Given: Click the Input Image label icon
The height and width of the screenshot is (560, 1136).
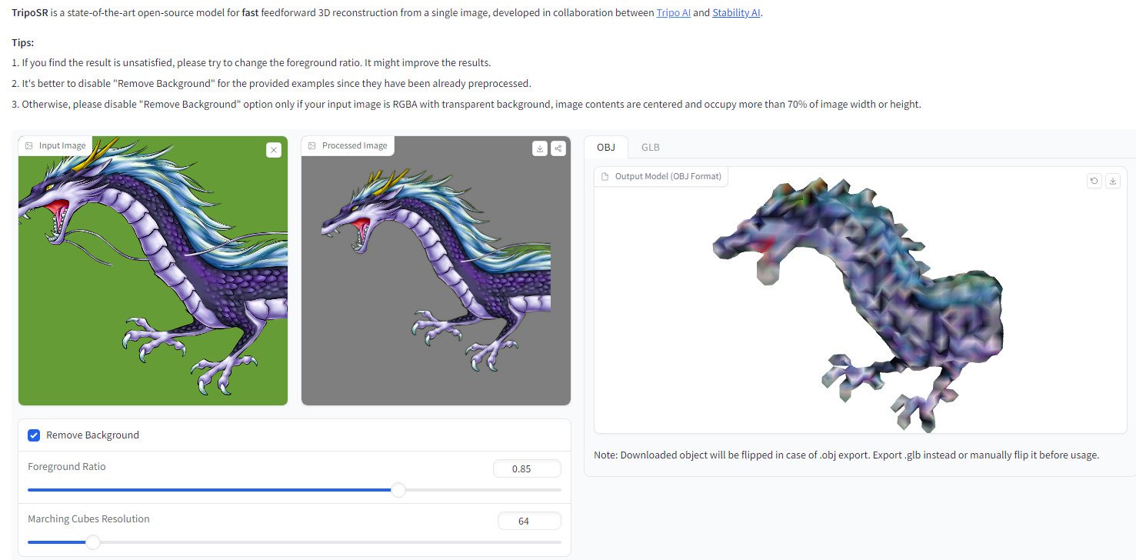Looking at the screenshot, I should coord(29,145).
